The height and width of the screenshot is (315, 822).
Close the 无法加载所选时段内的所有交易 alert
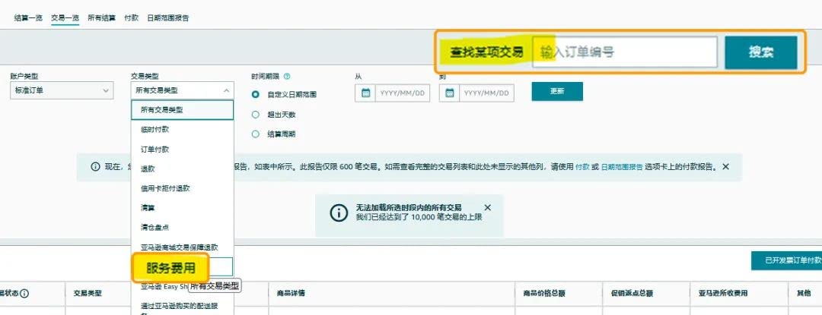point(488,207)
